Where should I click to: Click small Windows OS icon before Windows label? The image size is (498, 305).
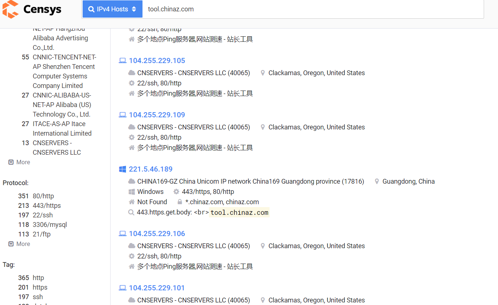click(x=131, y=192)
